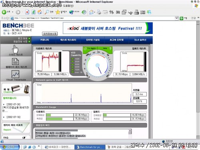Open the webpage load test document icon
Screen dimensions: 200x150
15,61
